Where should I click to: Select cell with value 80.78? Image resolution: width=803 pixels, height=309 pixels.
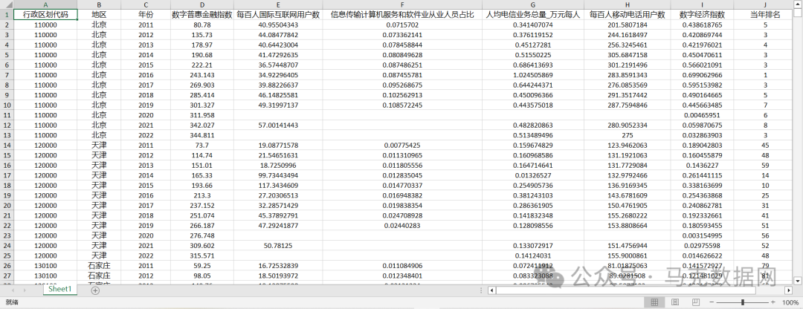coord(201,25)
